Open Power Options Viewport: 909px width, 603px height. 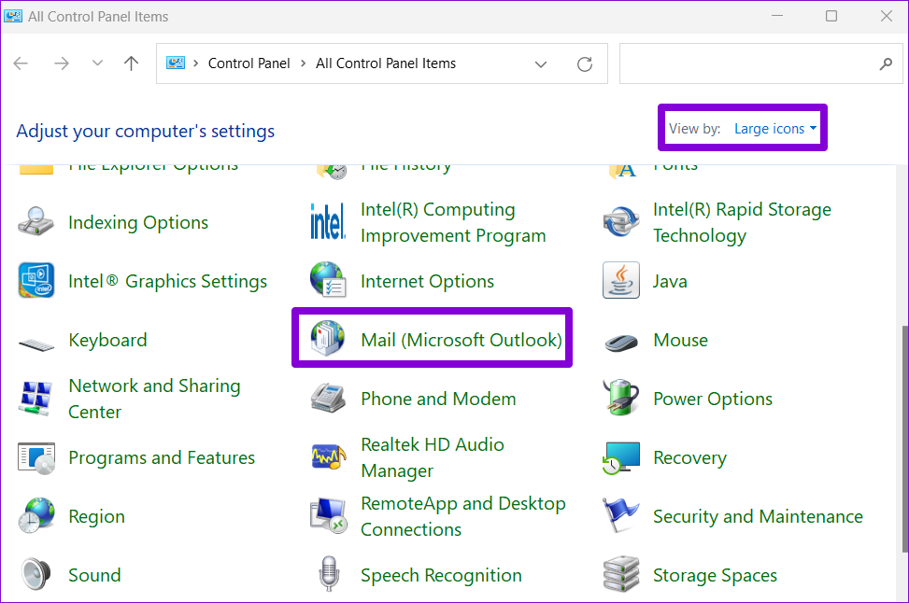click(713, 399)
